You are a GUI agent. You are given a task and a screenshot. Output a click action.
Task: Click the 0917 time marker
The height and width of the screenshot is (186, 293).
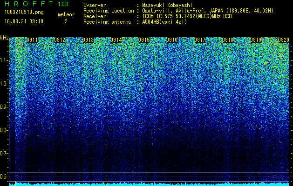point(200,40)
